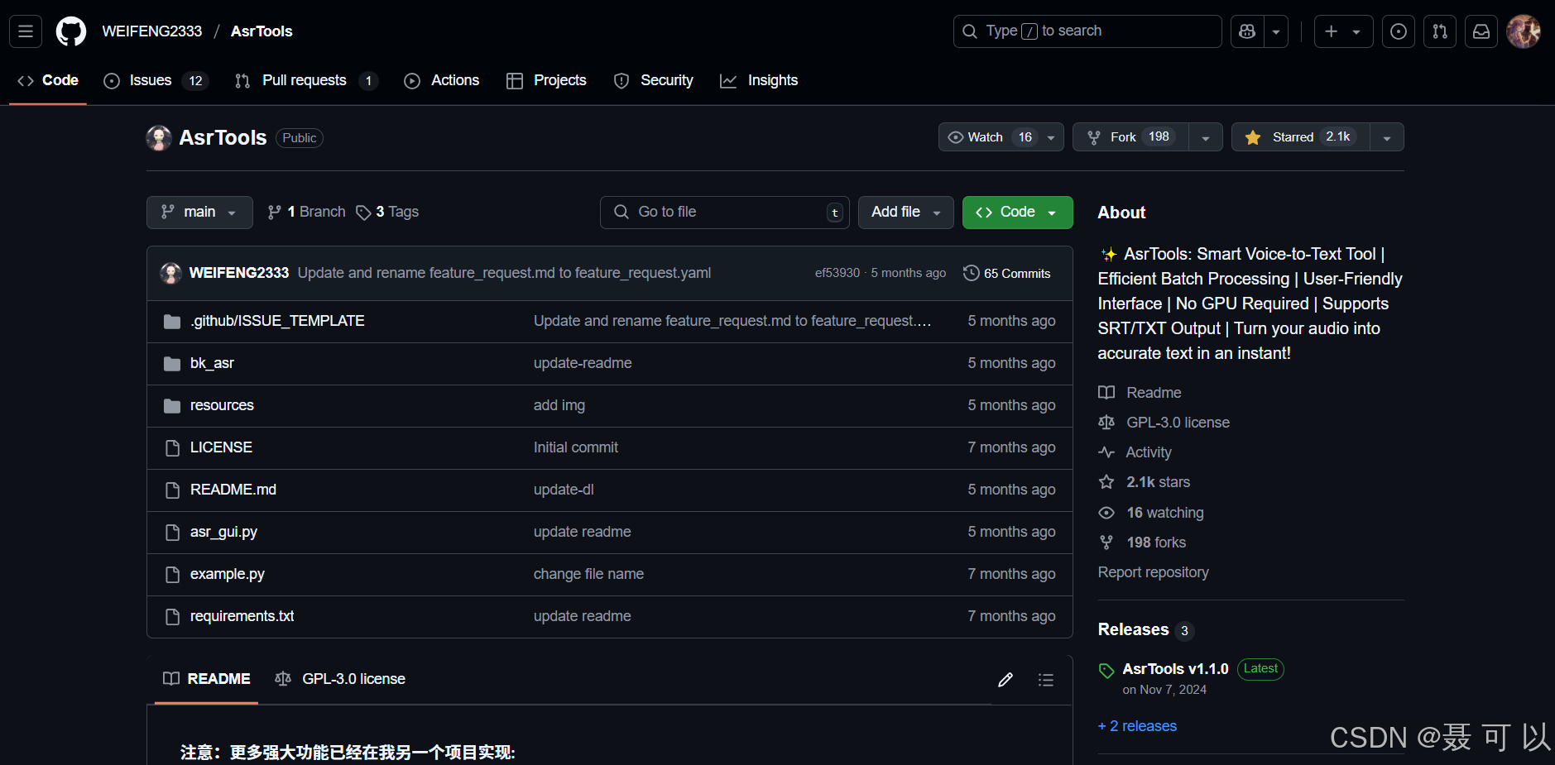Open the latest commit message link
The height and width of the screenshot is (765, 1555).
(504, 274)
